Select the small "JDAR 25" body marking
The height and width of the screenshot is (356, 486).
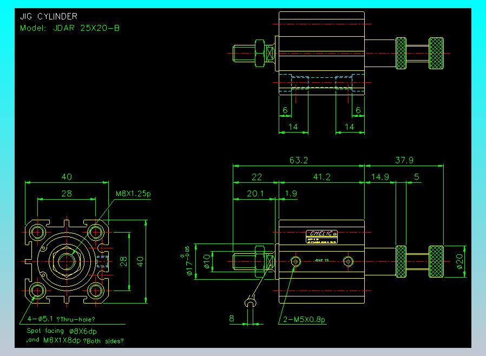pyautogui.click(x=321, y=260)
